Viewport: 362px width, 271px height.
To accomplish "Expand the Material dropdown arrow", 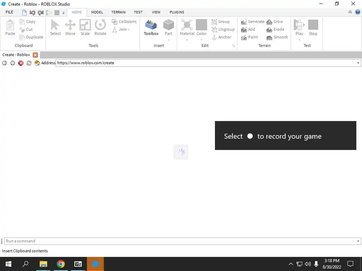I will click(x=187, y=40).
